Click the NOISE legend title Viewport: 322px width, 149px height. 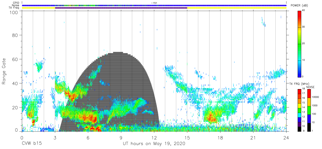pyautogui.click(x=310, y=87)
